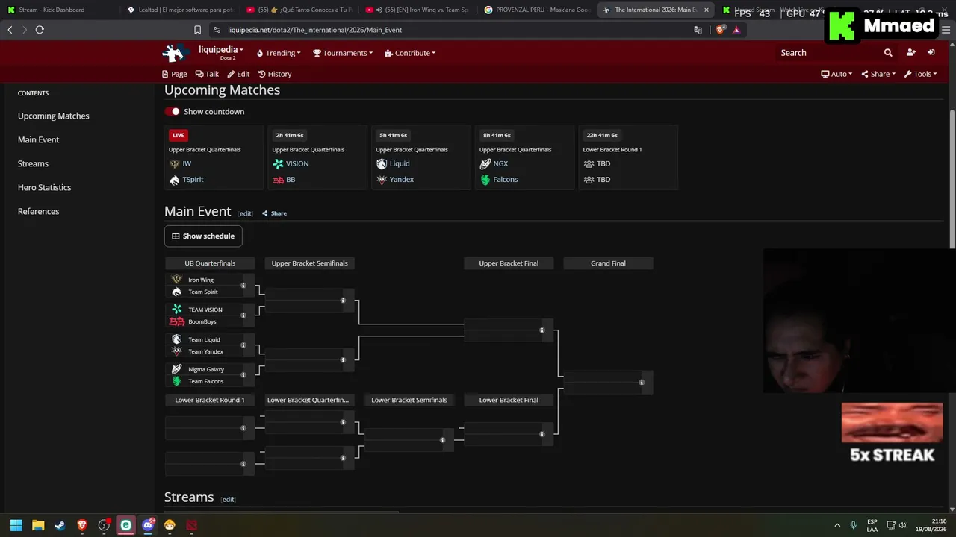This screenshot has height=537, width=956.
Task: Open Brave browser from the taskbar
Action: click(82, 525)
